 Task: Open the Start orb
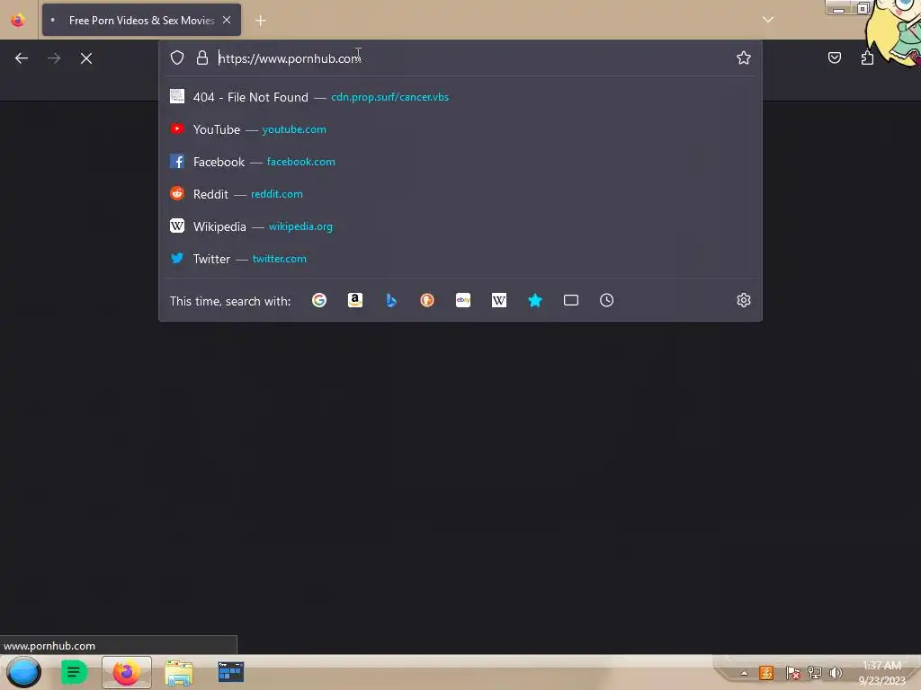[23, 672]
